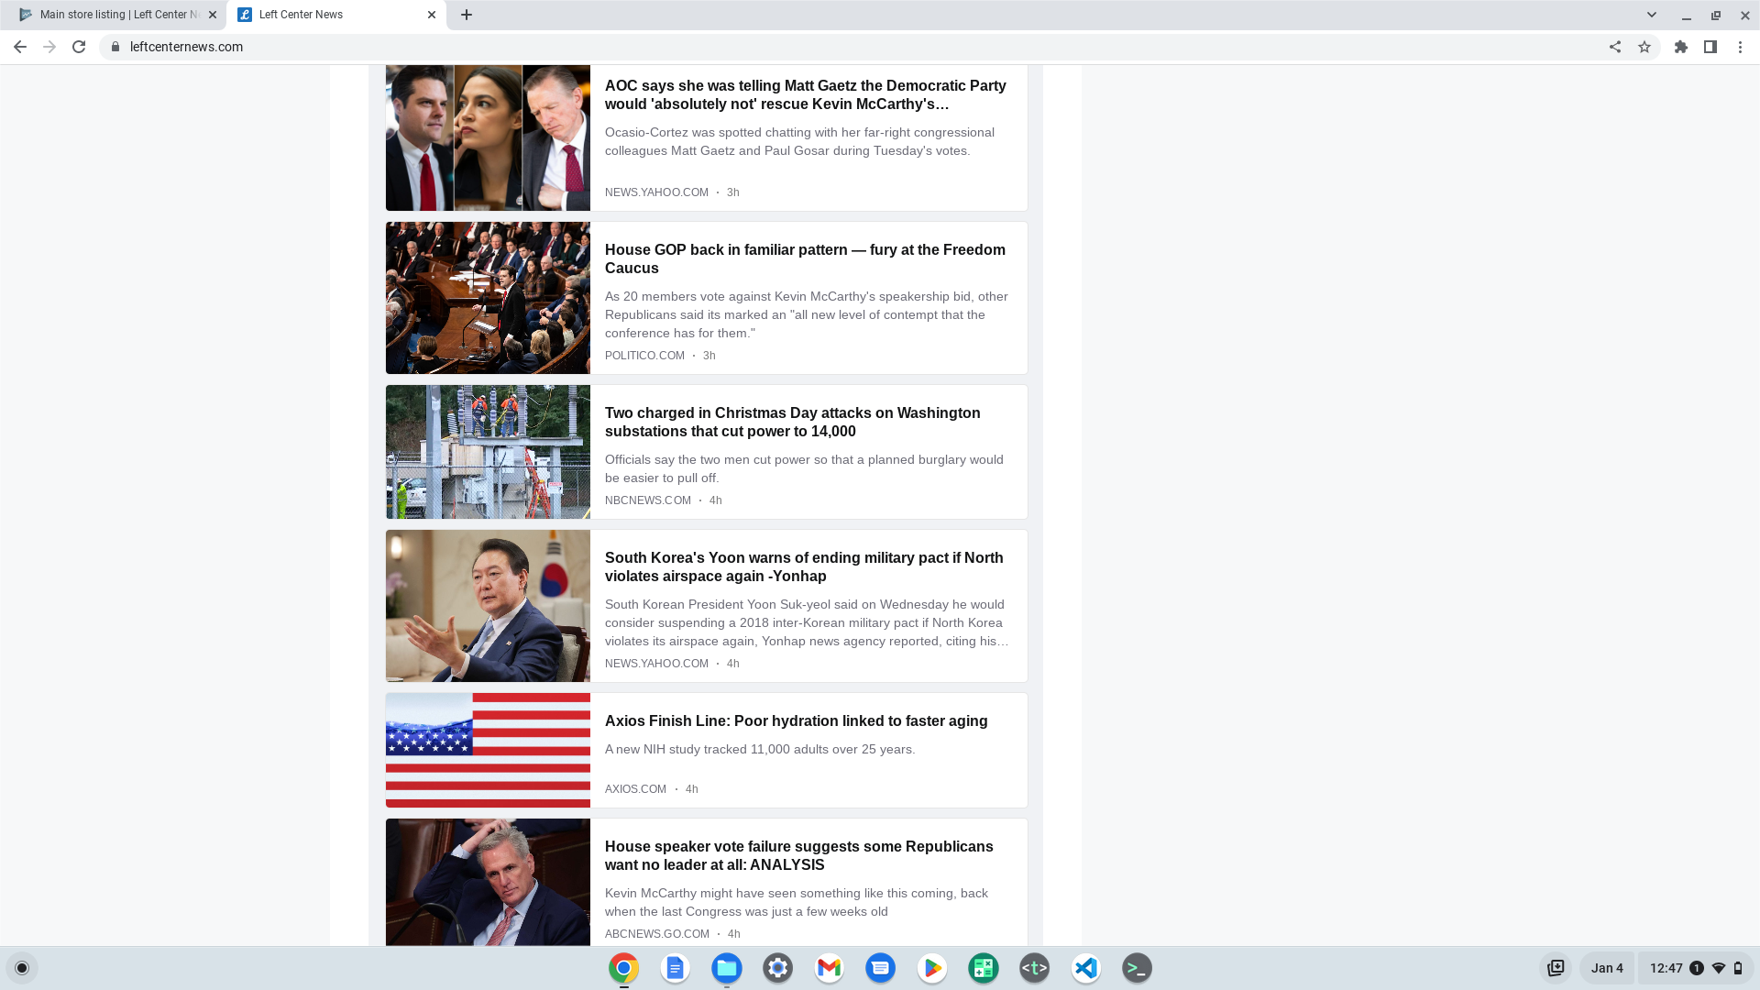This screenshot has width=1760, height=990.
Task: Click 'As 20 members vote against' summary
Action: click(x=807, y=314)
